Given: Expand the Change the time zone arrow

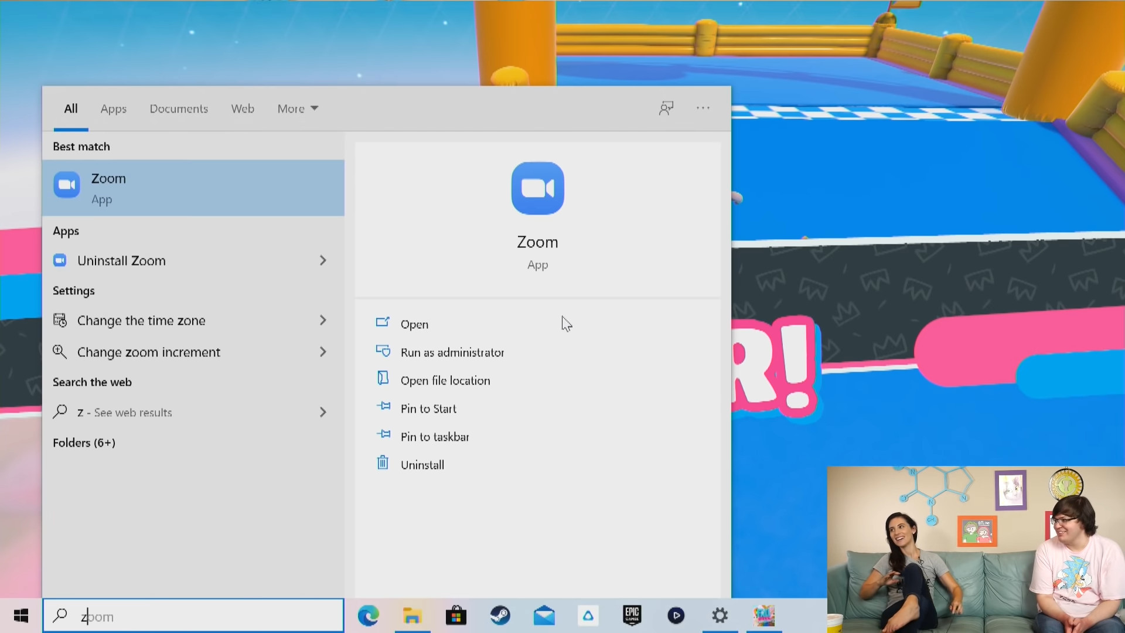Looking at the screenshot, I should tap(323, 320).
